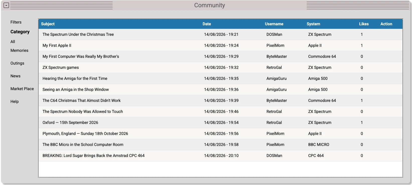
Task: Open the BREAKING Lord Sugar Amstrad post
Action: pyautogui.click(x=94, y=155)
